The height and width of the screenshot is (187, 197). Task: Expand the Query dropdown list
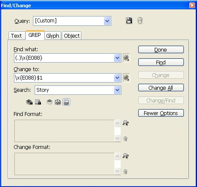pyautogui.click(x=107, y=21)
